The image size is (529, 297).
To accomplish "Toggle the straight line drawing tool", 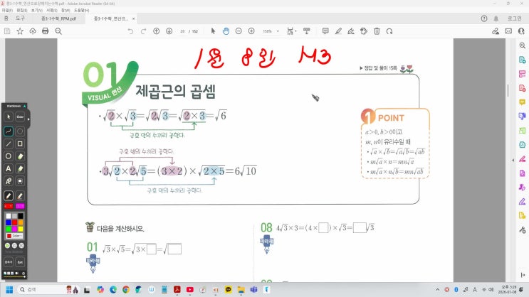I will [x=9, y=144].
